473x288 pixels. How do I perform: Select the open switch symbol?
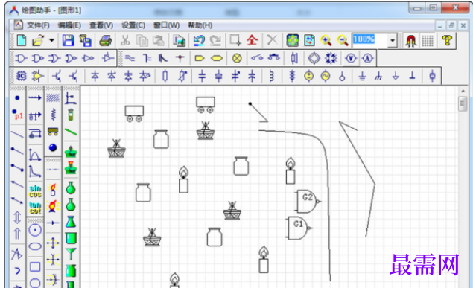pos(257,58)
